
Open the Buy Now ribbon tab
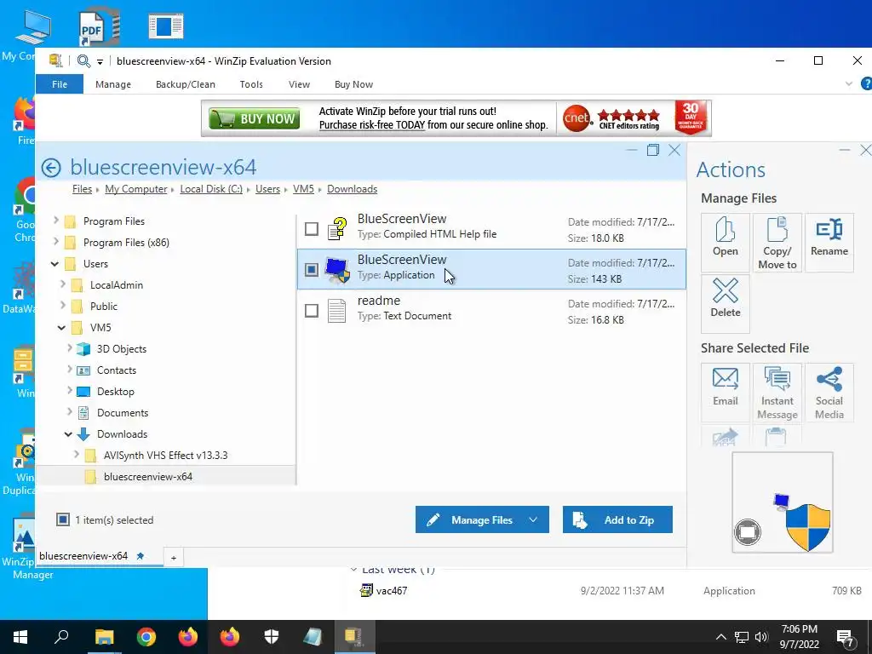pos(353,84)
